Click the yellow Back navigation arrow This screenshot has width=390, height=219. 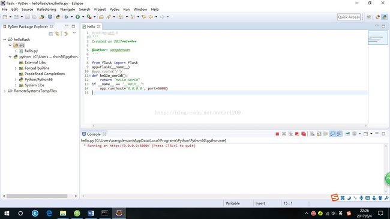tap(151, 17)
